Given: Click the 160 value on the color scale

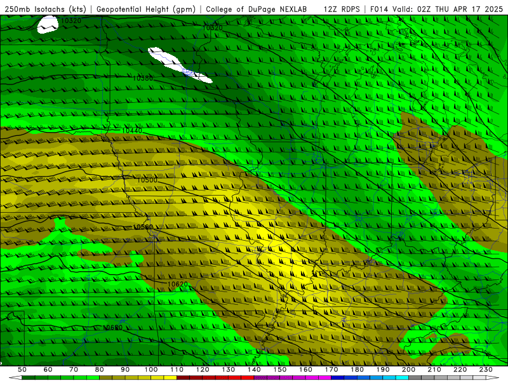Looking at the screenshot, I should point(305,370).
